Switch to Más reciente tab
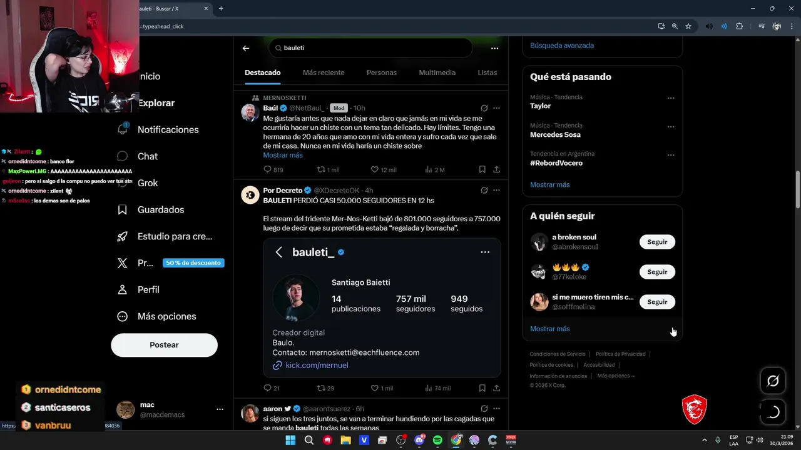 (324, 72)
